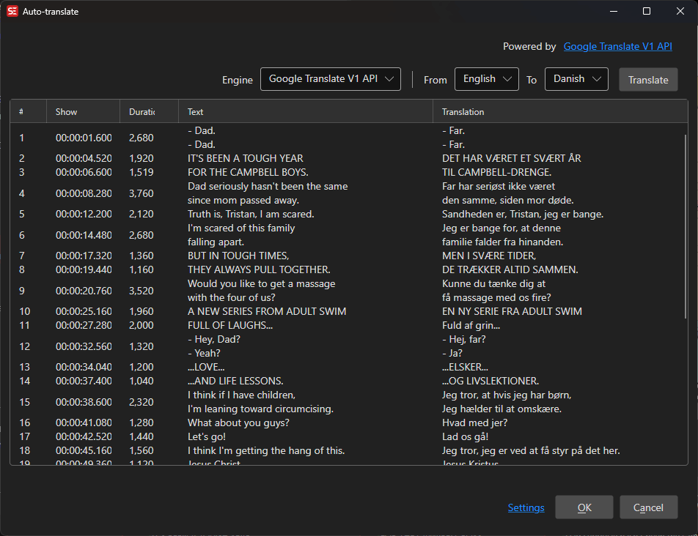Click the Subtitle Edit app icon in title bar
698x536 pixels.
pos(12,12)
